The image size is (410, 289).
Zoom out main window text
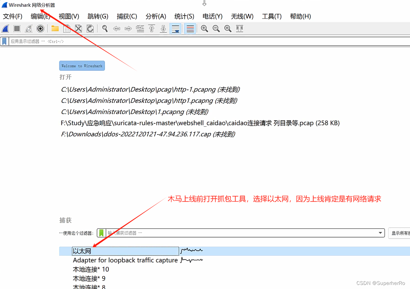point(216,29)
